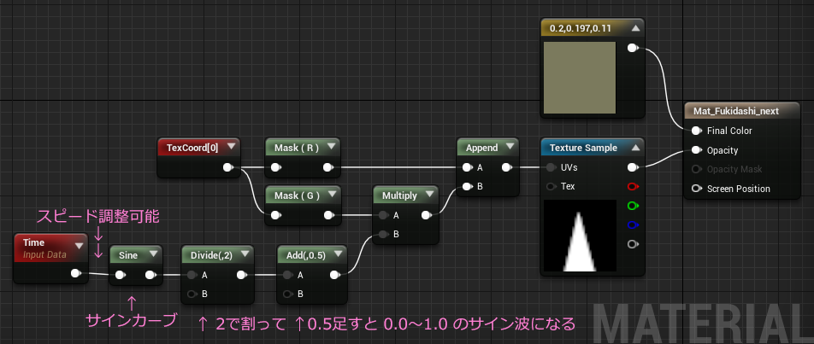Select the Append node title
This screenshot has width=814, height=344.
pyautogui.click(x=481, y=148)
